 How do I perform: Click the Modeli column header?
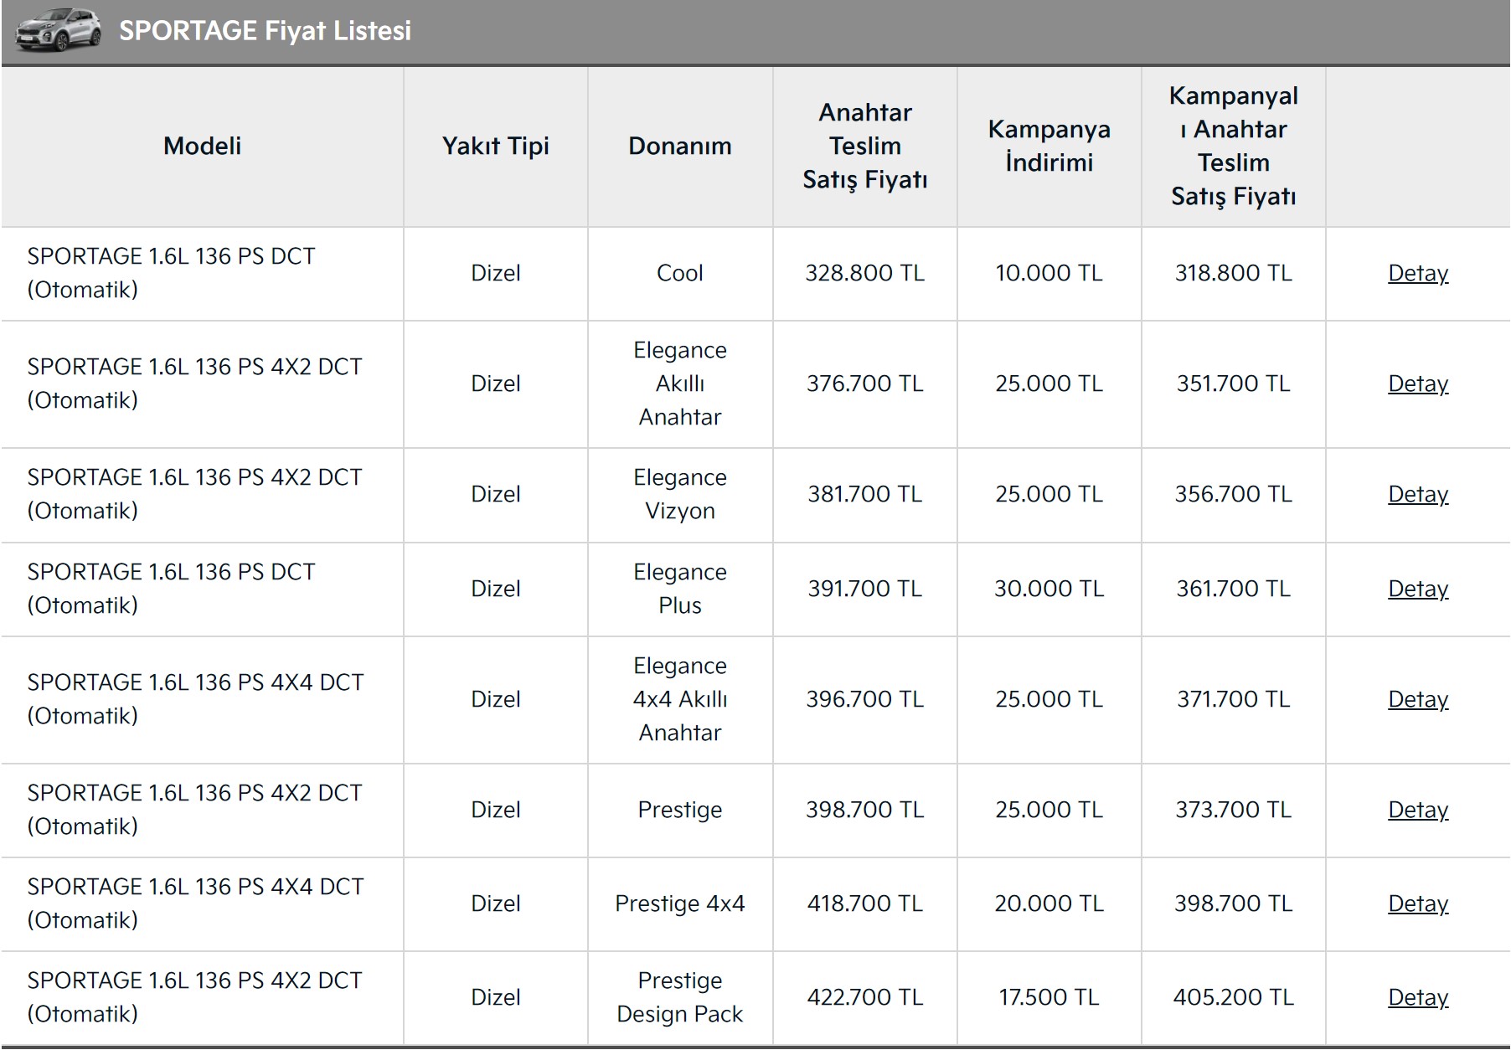pos(202,146)
